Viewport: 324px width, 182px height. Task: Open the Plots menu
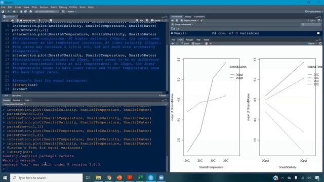[34, 7]
